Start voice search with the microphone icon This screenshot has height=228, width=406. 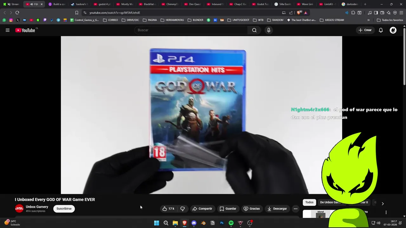269,30
